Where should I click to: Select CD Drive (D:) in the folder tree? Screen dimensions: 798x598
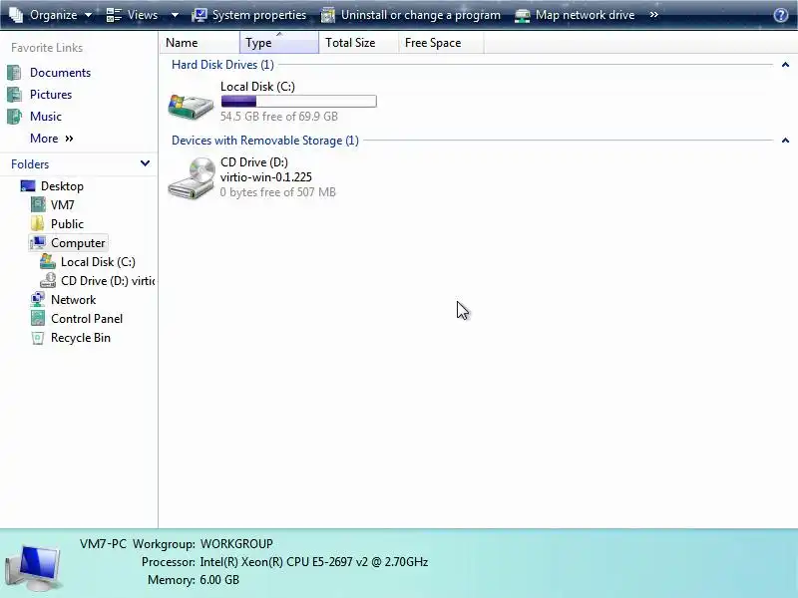[x=108, y=281]
